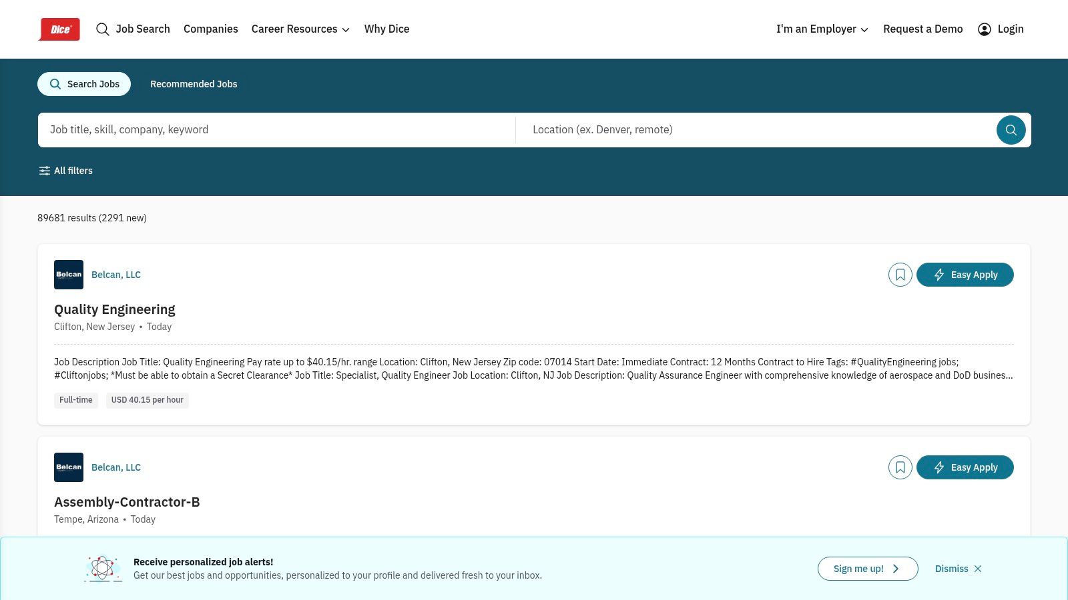Easy Apply to Assembly-Contractor-B job
1068x600 pixels.
965,467
